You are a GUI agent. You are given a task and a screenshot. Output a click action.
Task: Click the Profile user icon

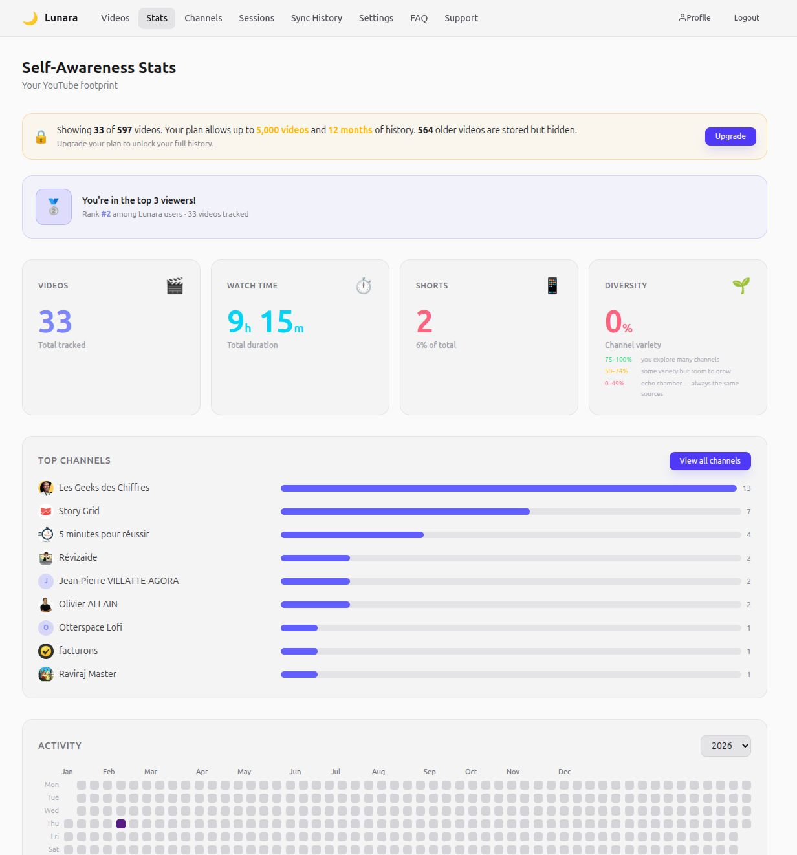(682, 17)
